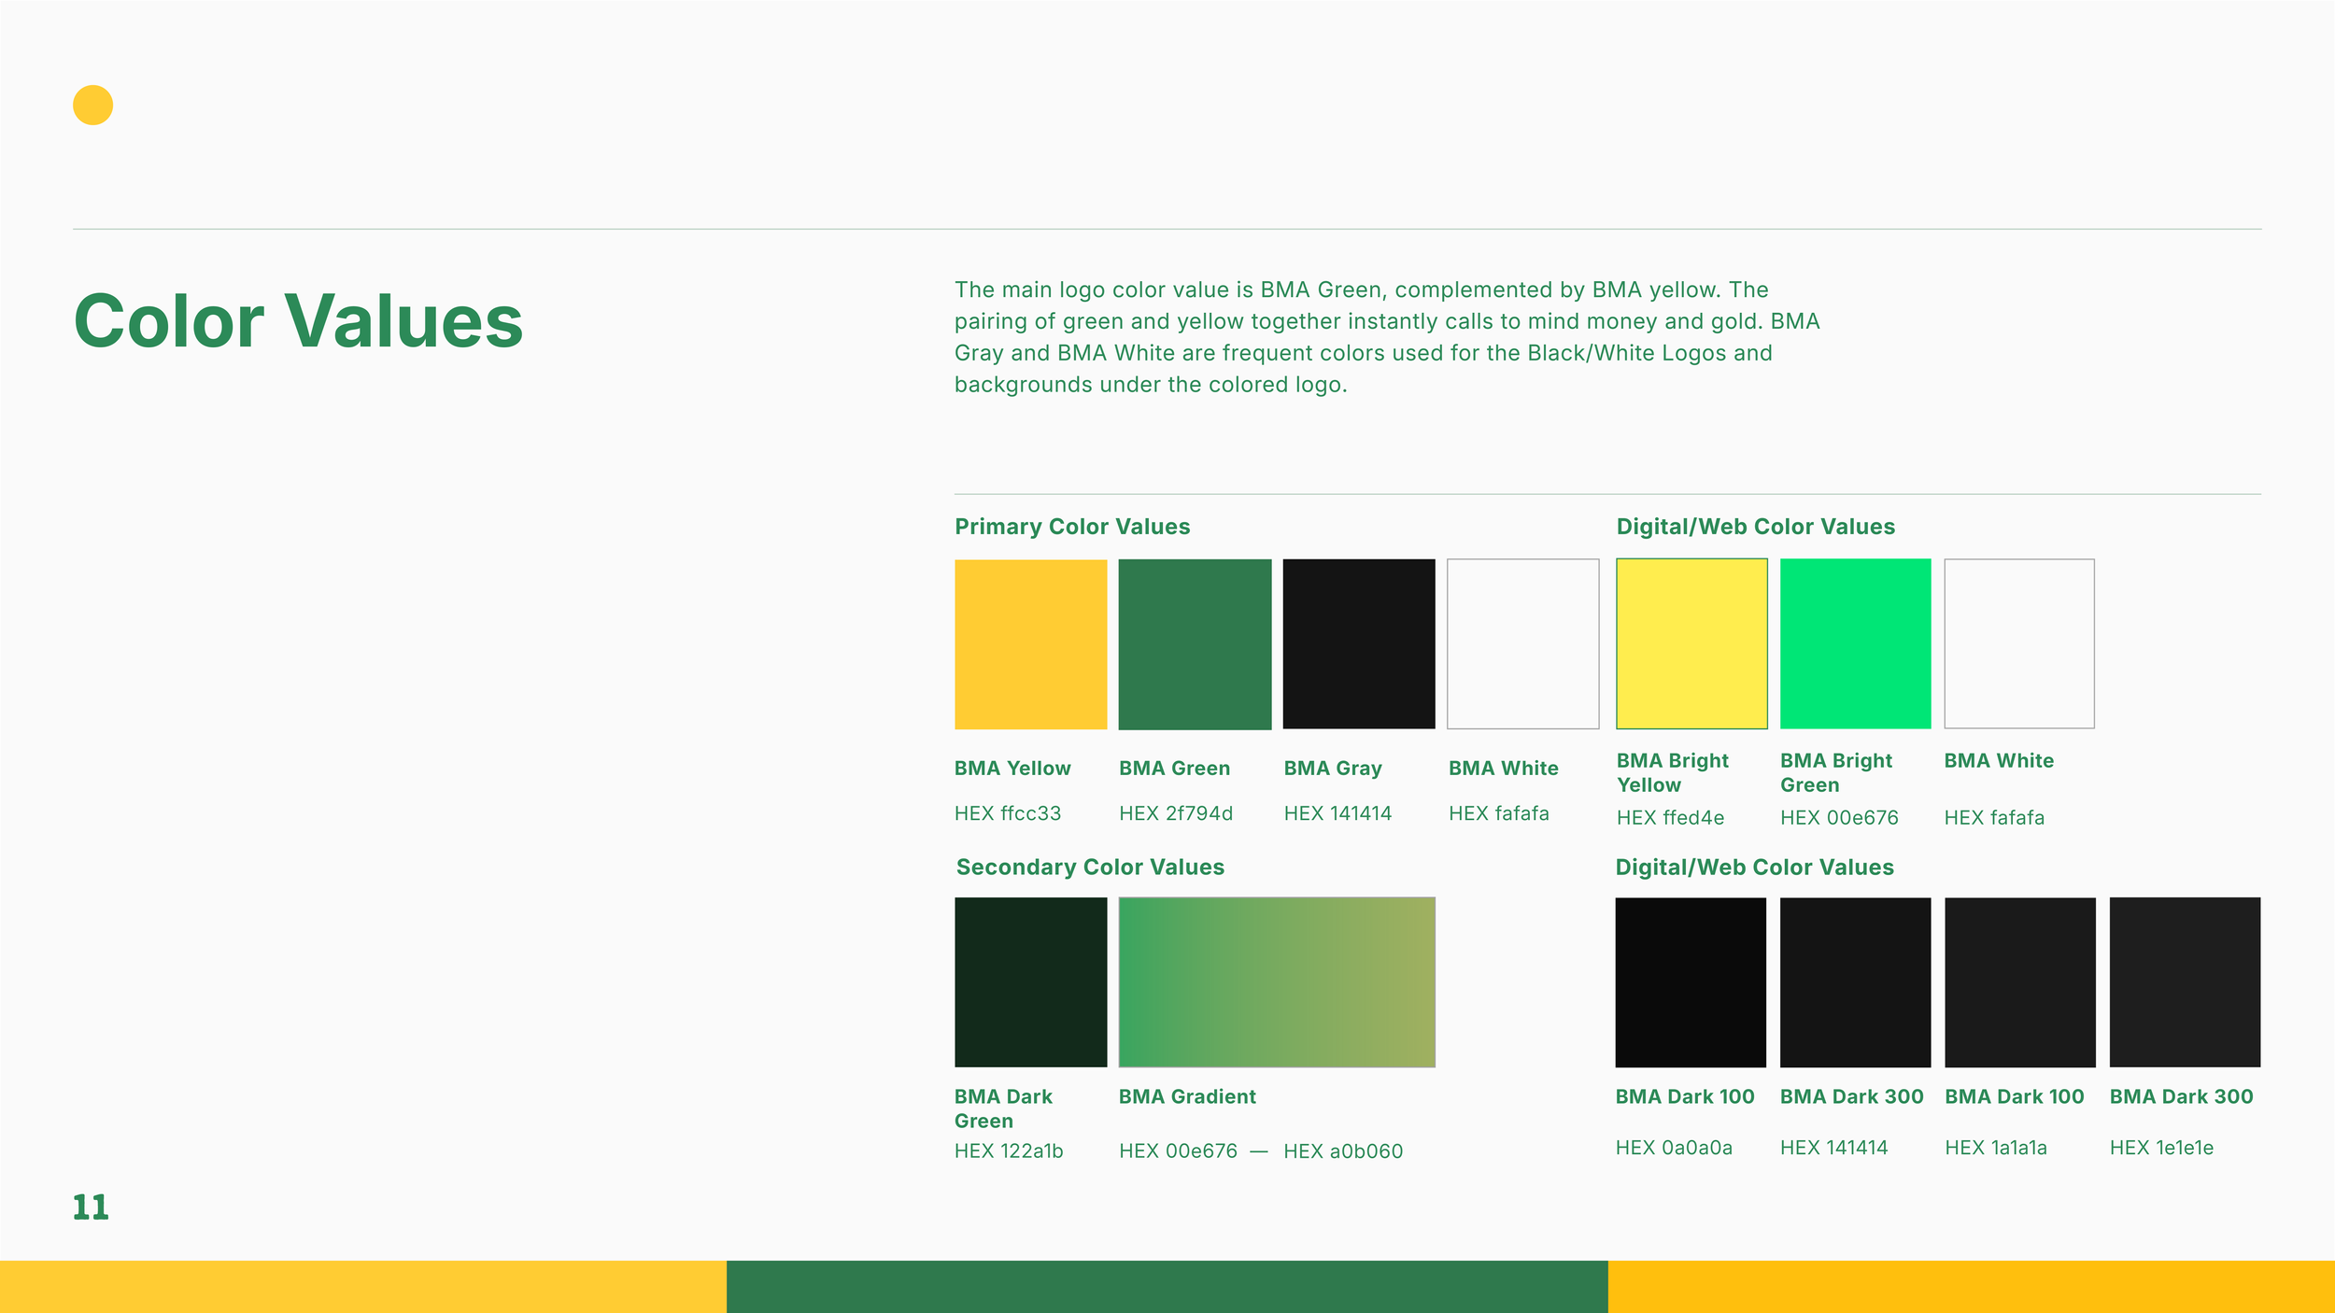Click the Color Values heading

(298, 321)
